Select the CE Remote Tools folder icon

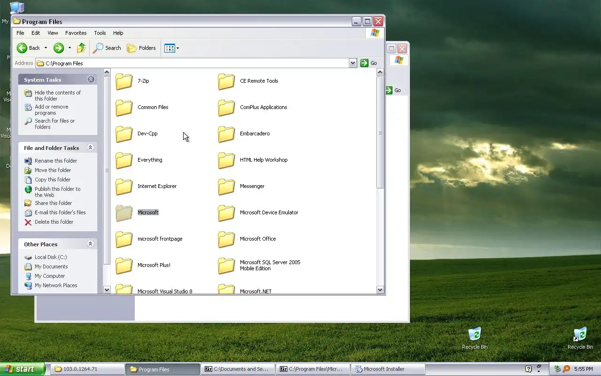226,81
